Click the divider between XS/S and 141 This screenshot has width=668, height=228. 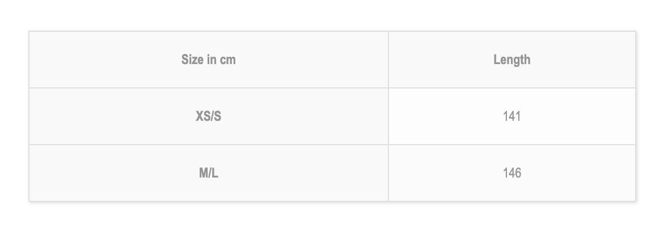point(388,116)
